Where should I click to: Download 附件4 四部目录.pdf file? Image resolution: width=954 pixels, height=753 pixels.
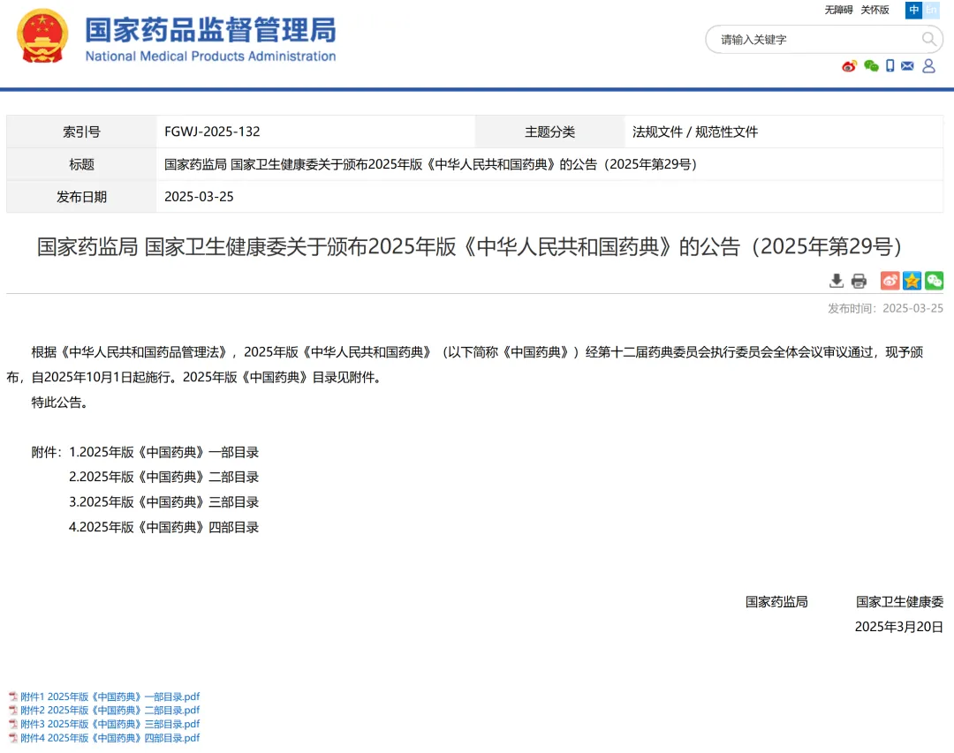click(110, 738)
